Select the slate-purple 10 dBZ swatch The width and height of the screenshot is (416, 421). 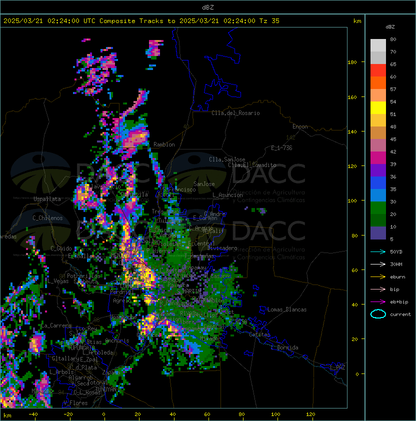point(378,233)
